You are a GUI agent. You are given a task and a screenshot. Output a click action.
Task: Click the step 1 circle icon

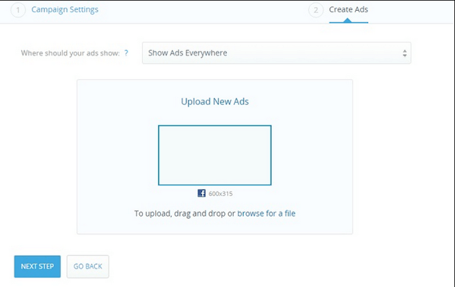pyautogui.click(x=18, y=10)
